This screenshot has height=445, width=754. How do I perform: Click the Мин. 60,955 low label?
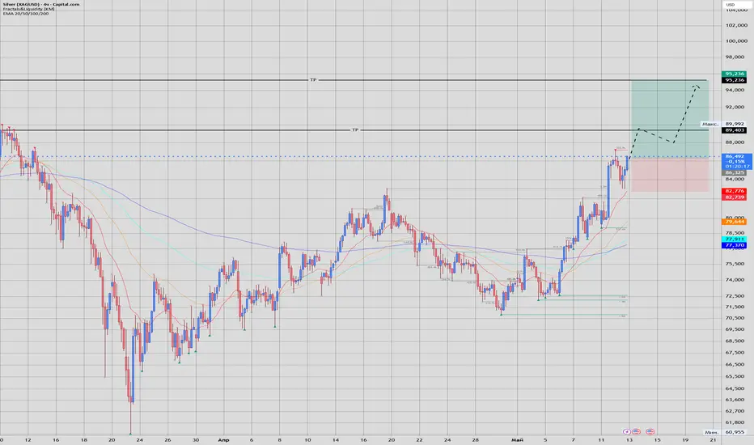click(724, 432)
